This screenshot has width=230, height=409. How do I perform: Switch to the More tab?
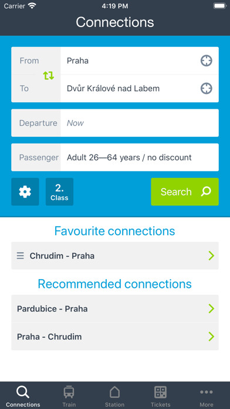[207, 397]
